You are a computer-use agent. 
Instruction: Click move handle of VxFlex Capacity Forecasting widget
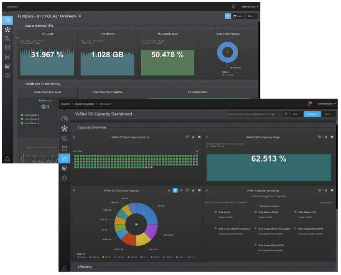point(207,190)
